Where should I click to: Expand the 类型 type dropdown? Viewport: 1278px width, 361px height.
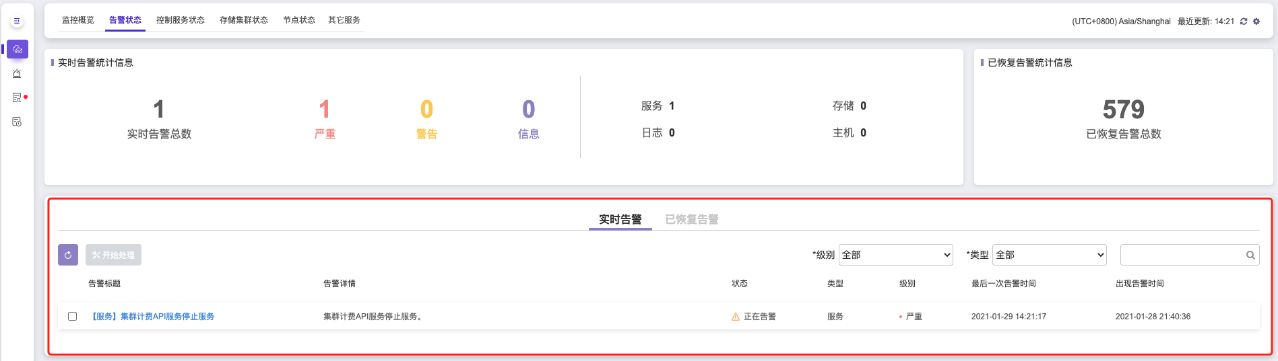point(1050,255)
